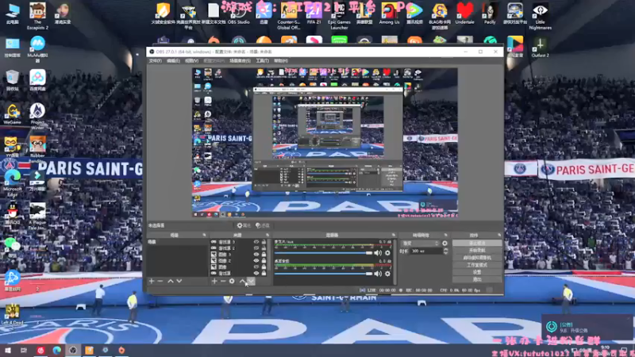Screen dimensions: 635x357
Task: Toggle visibility of bottom 游戏源 source
Action: [x=256, y=273]
